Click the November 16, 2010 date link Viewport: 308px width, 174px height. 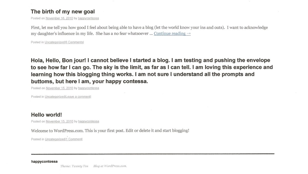[59, 18]
